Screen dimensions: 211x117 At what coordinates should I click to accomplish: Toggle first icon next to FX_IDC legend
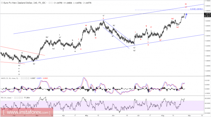click(x=49, y=3)
